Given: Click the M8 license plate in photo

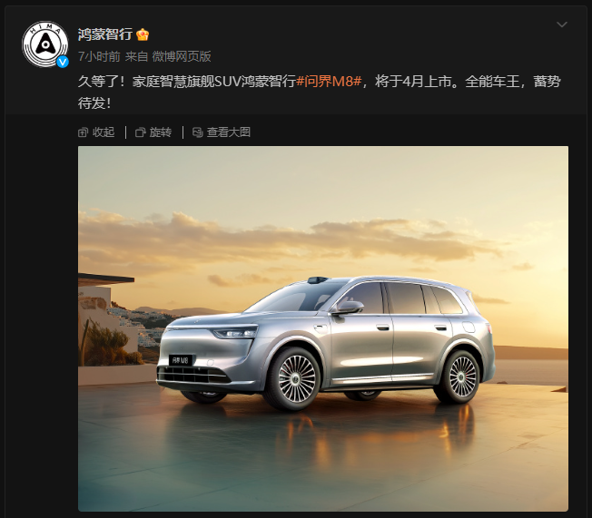Looking at the screenshot, I should (x=181, y=360).
